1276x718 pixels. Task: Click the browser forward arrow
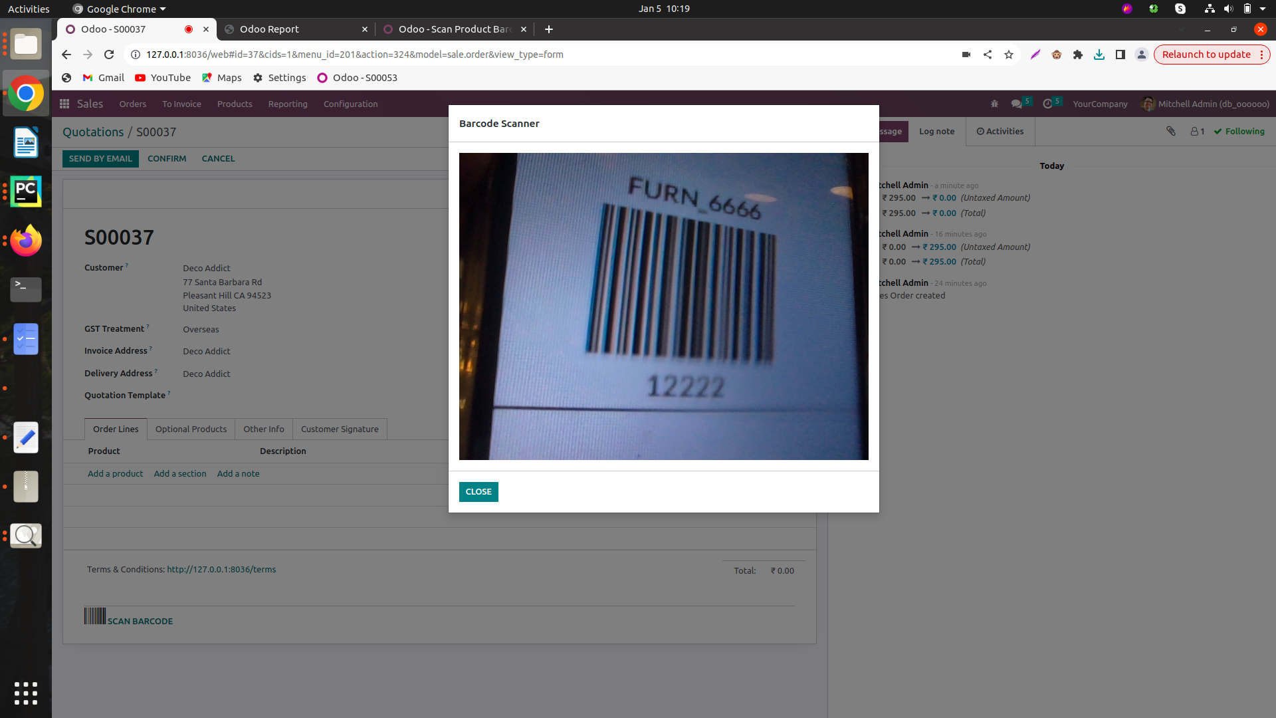pos(88,55)
